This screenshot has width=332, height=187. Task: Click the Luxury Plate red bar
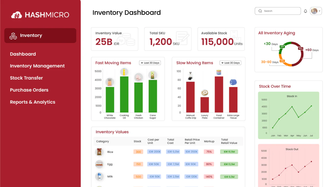point(205,105)
